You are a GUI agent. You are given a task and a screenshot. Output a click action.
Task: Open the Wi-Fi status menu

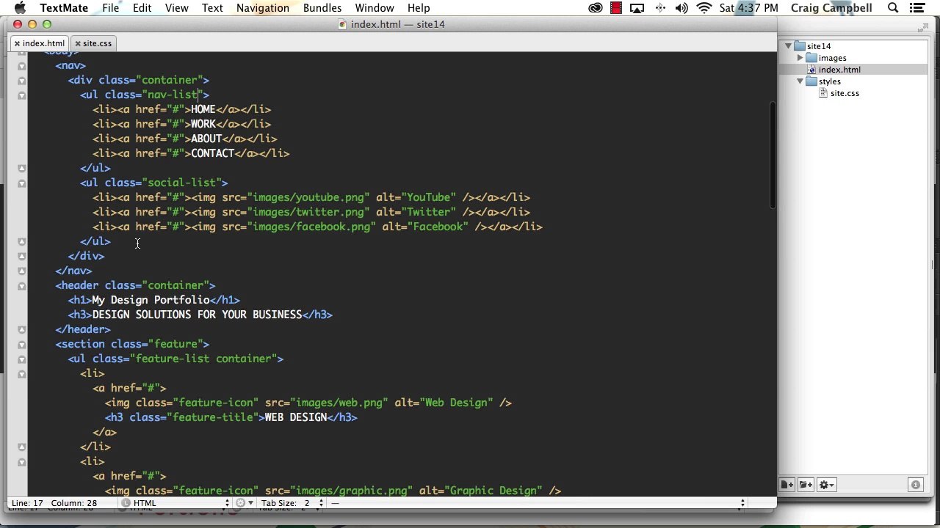point(704,8)
